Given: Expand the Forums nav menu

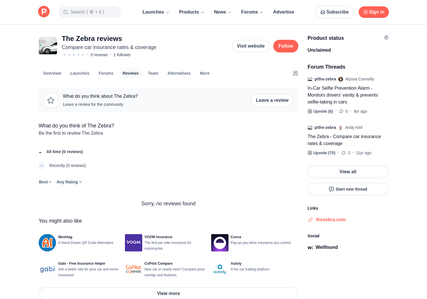Looking at the screenshot, I should tap(252, 12).
